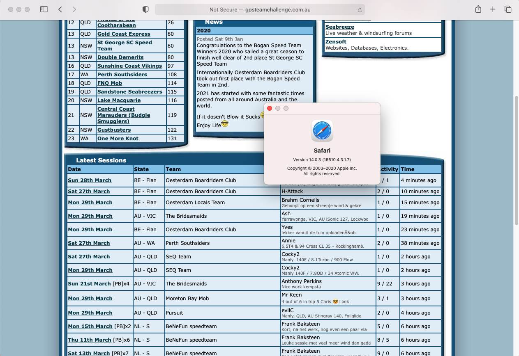Click the Safari logo in the About dialog

pyautogui.click(x=322, y=131)
